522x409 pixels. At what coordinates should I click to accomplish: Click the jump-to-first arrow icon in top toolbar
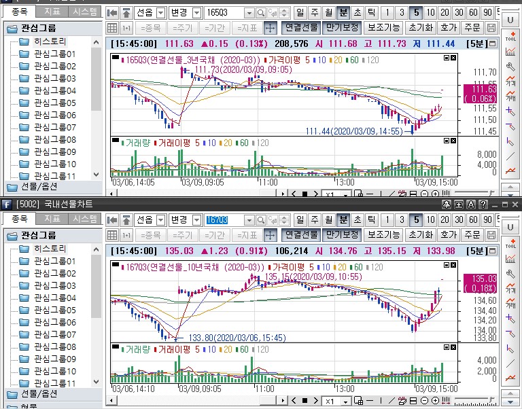pos(113,13)
